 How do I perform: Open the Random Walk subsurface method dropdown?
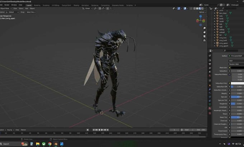tap(236, 64)
